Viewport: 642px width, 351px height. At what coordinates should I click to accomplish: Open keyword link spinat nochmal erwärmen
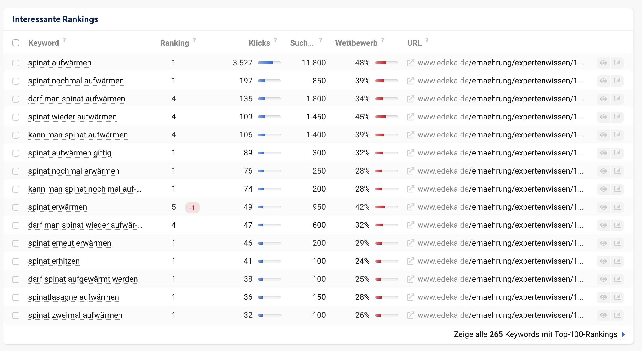[x=74, y=171]
